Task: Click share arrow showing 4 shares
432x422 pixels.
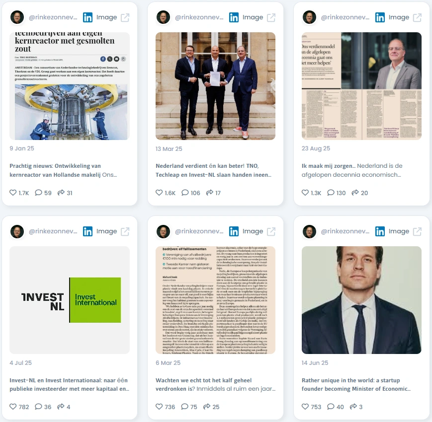Action: 61,406
